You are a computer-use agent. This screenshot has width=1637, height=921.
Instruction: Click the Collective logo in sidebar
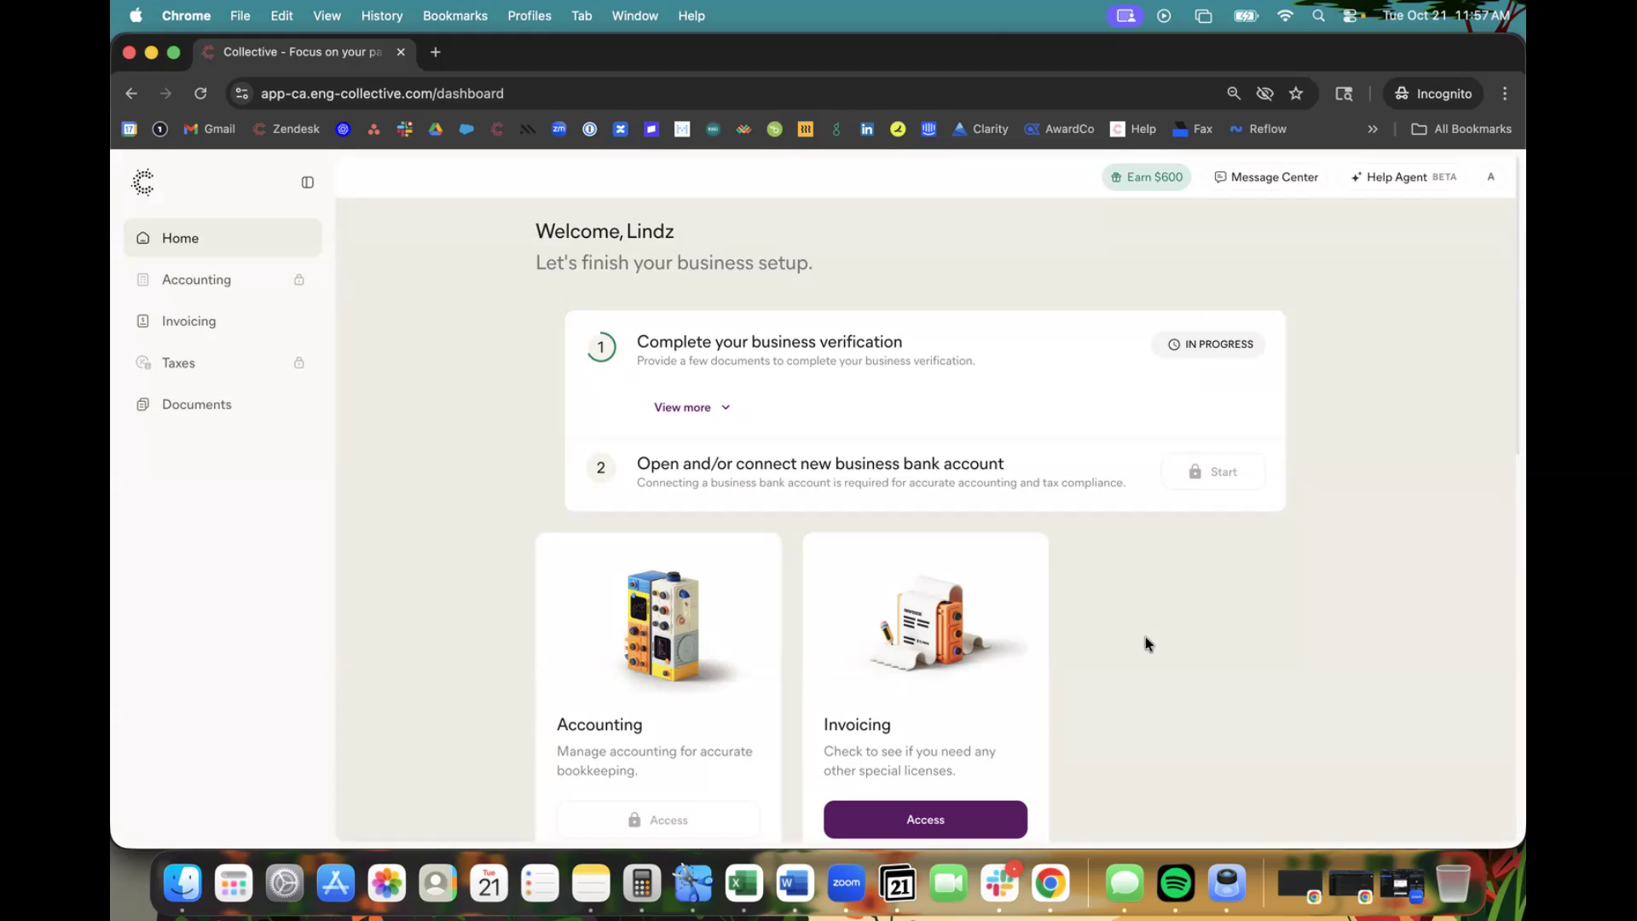click(143, 182)
